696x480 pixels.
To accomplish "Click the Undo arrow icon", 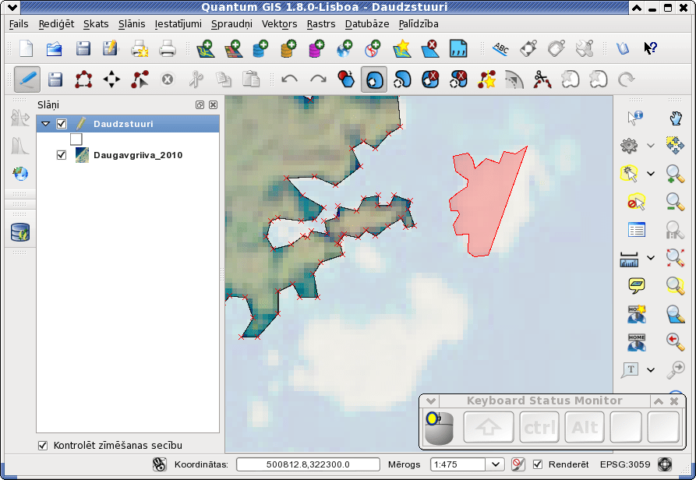I will tap(289, 79).
